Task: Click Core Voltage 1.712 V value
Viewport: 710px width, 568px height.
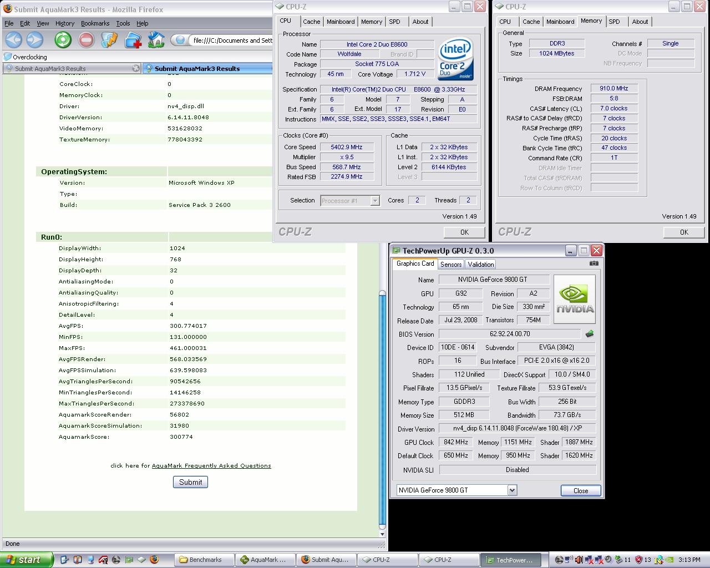Action: 415,74
